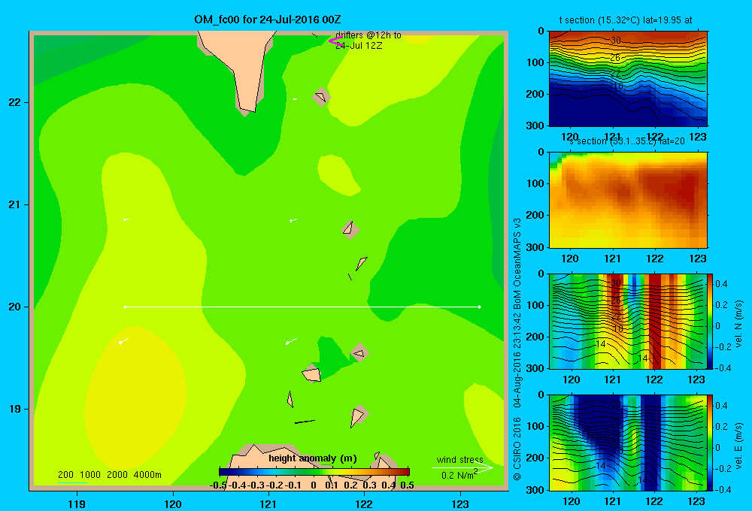Click the right endpoint of the white section line
This screenshot has height=511, width=752.
[x=480, y=307]
